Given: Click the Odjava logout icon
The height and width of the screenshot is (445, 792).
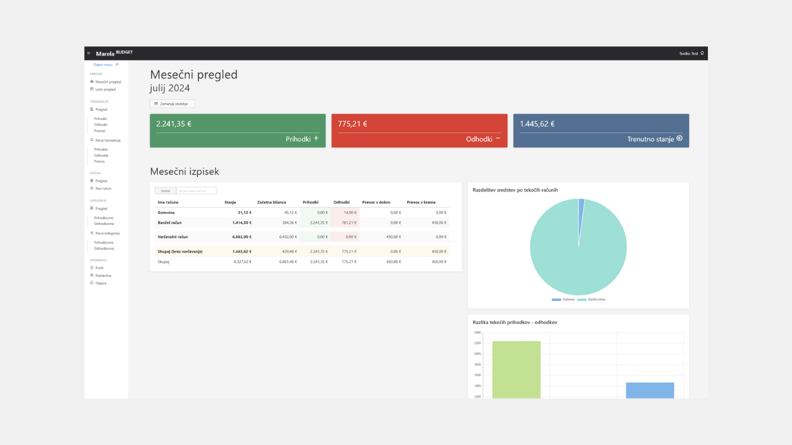Looking at the screenshot, I should click(92, 282).
